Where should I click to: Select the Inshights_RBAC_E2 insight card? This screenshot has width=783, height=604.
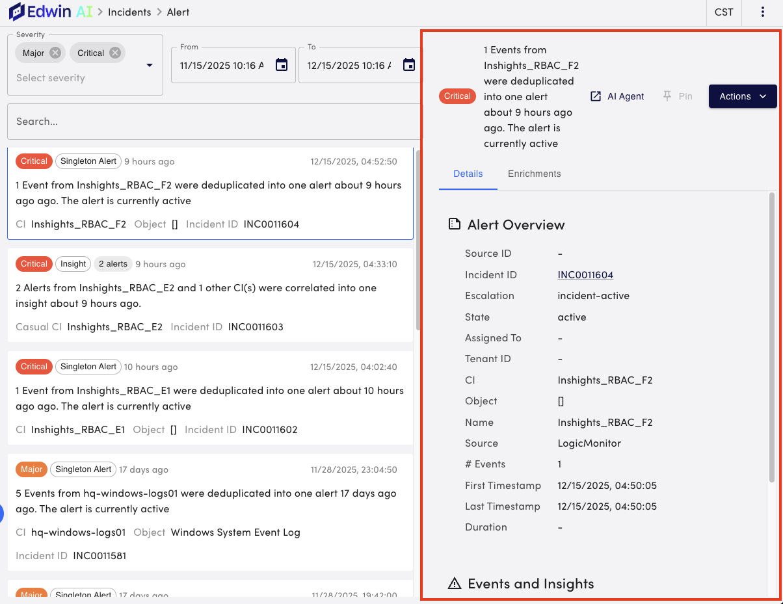point(210,295)
